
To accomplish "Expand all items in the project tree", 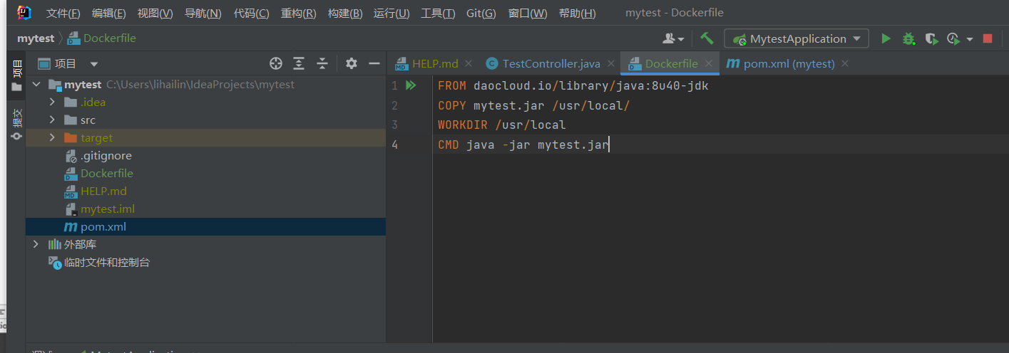I will [x=299, y=63].
